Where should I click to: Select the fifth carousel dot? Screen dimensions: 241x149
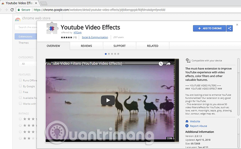click(118, 54)
